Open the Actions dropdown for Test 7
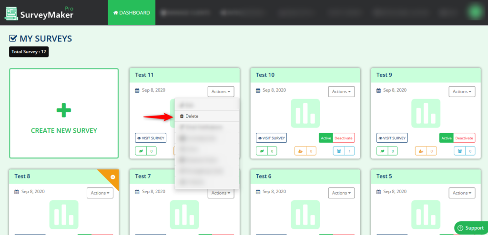Image resolution: width=488 pixels, height=235 pixels. pyautogui.click(x=221, y=193)
